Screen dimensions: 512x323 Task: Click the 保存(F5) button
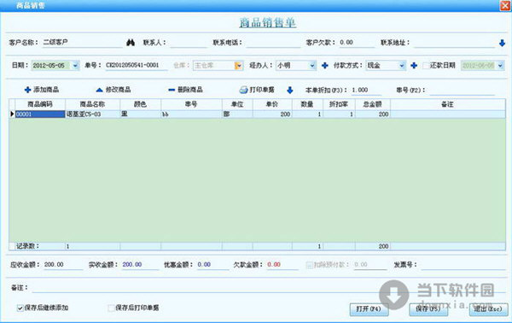428,309
